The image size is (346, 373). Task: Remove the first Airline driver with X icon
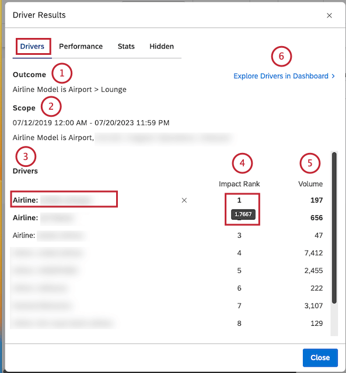click(x=184, y=200)
